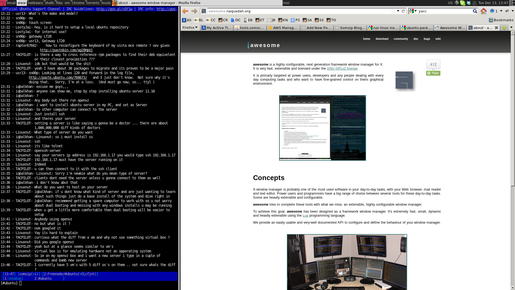Click the Firefox page vertical scrollbar thumb
The width and height of the screenshot is (515, 290).
pos(513,110)
